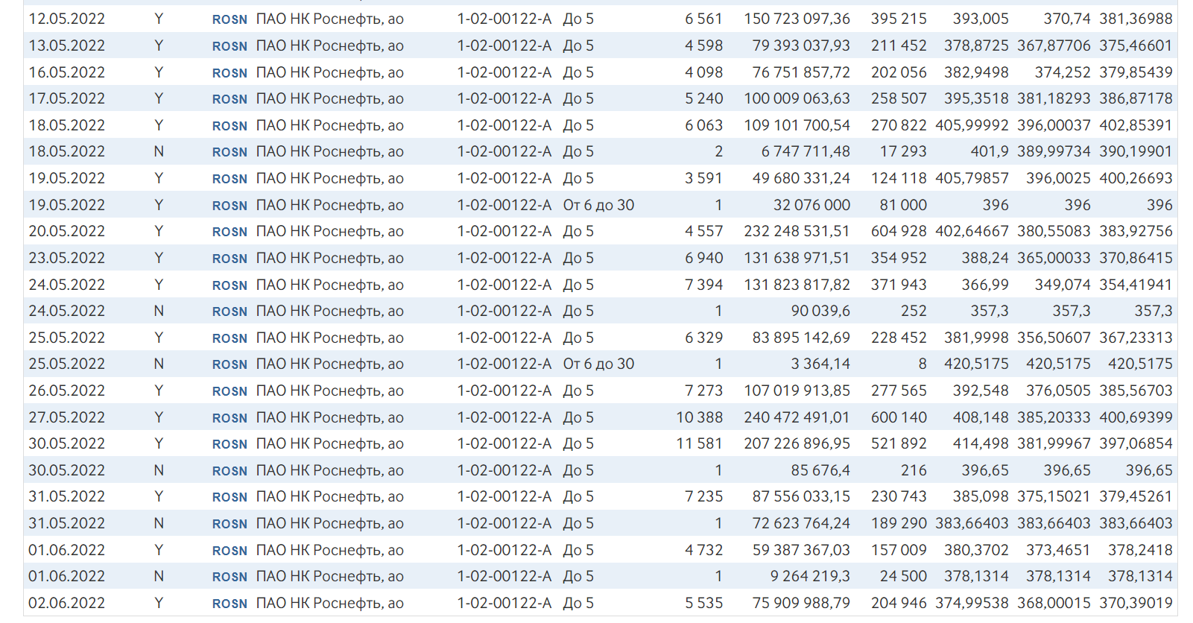Open the ROSN link in the 27.05.2022 row

pyautogui.click(x=230, y=418)
